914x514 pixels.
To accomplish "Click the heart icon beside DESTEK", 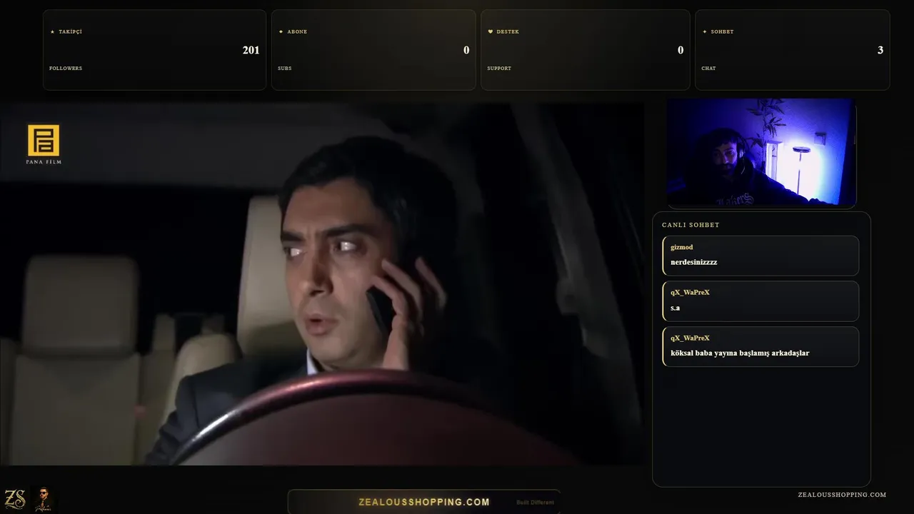I will [x=491, y=32].
